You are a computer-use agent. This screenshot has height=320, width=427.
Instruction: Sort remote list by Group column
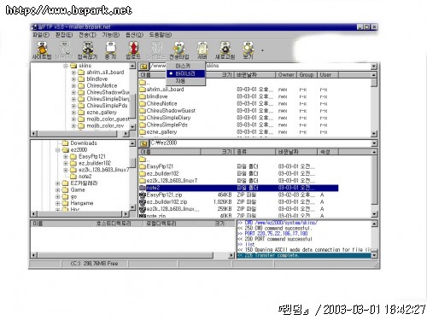click(x=307, y=75)
